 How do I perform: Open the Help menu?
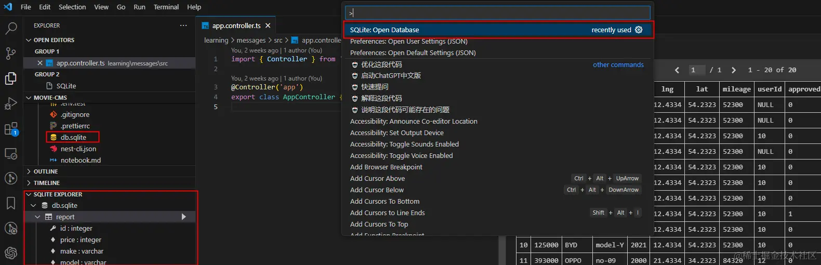coord(194,7)
